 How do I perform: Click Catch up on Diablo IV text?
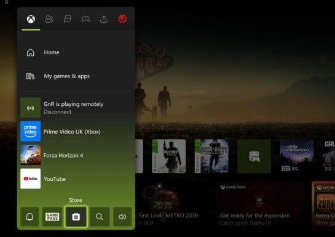tap(245, 223)
